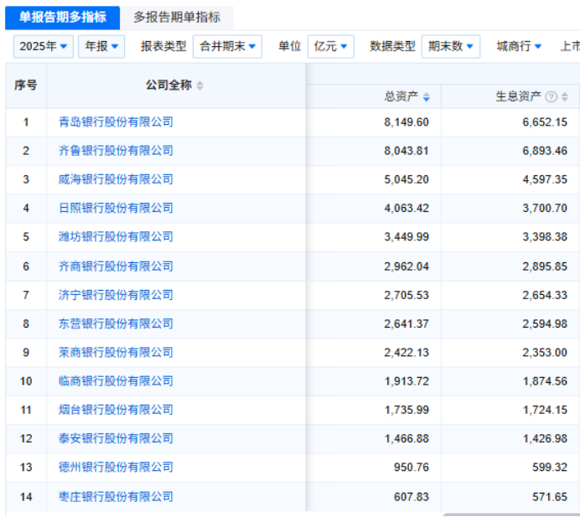
Task: Select interest-earning assets value 3,700.70
Action: [x=545, y=208]
